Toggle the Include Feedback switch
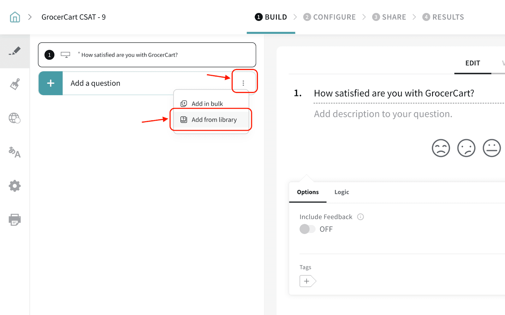The image size is (505, 315). coord(307,229)
